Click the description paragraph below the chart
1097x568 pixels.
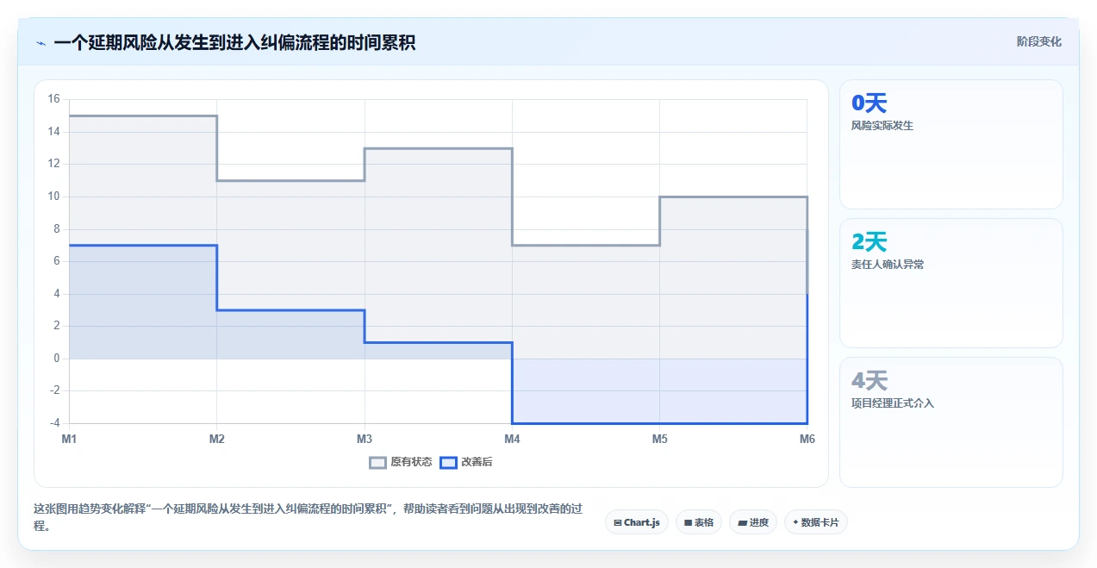pyautogui.click(x=308, y=517)
